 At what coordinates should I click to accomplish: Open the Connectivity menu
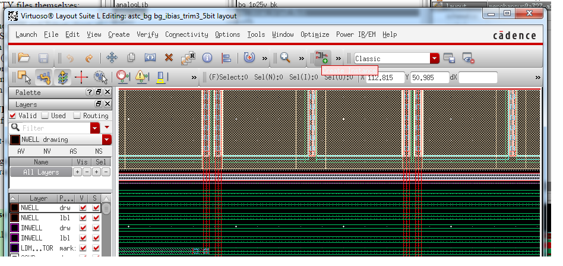pos(186,34)
